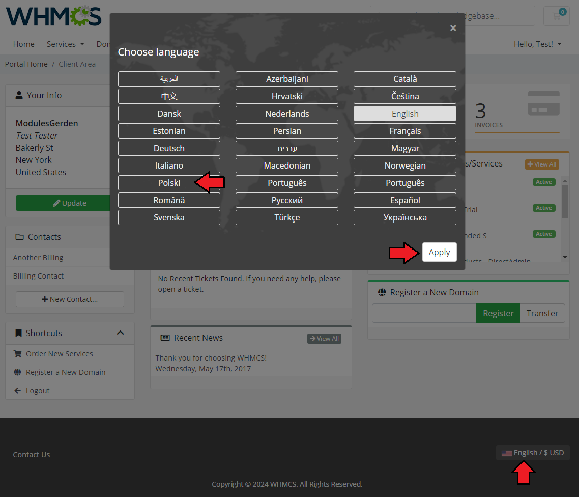Select Magyar language
This screenshot has width=579, height=497.
coord(405,148)
